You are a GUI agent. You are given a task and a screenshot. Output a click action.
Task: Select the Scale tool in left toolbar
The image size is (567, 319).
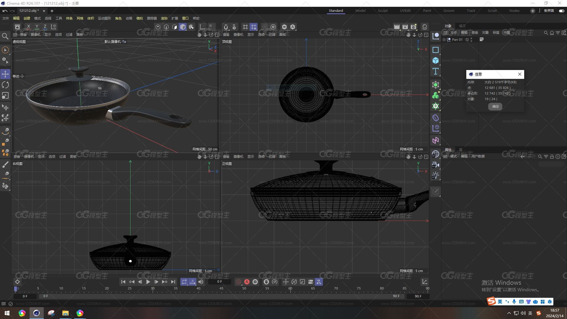5,96
